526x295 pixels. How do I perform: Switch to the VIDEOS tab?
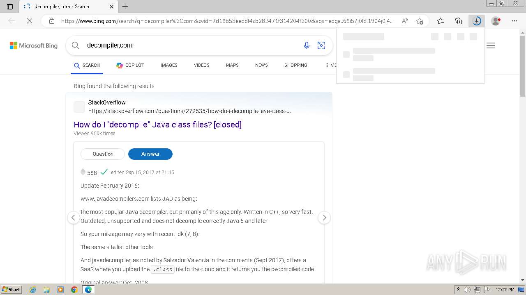[x=202, y=65]
